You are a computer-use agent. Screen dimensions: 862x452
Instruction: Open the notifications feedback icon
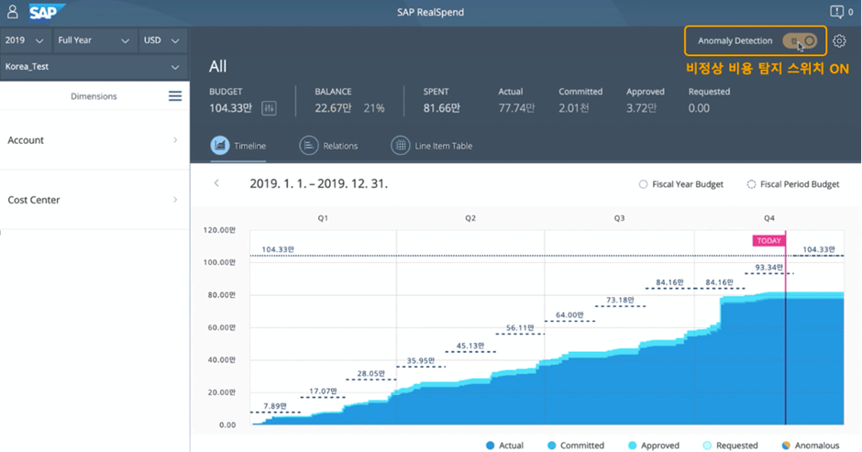(x=836, y=12)
